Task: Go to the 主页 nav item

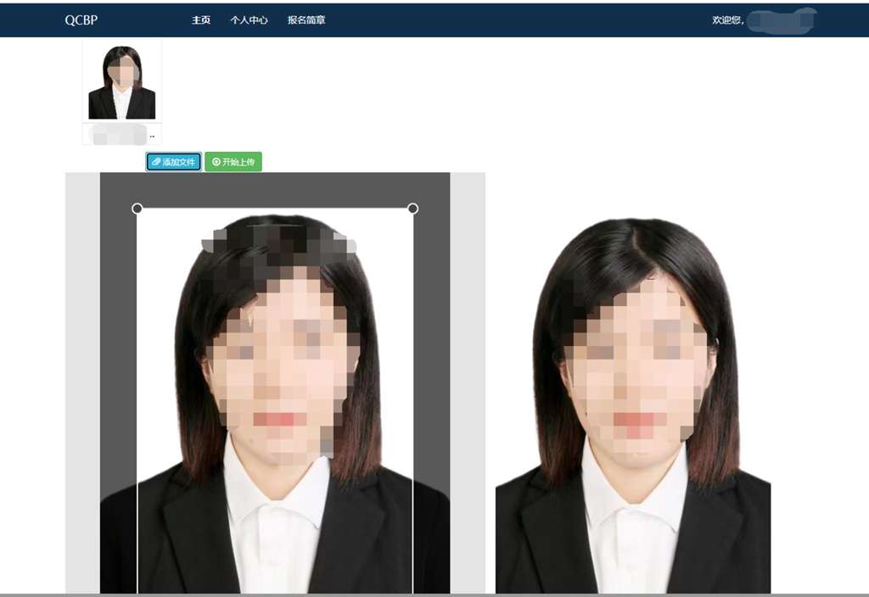Action: coord(201,20)
